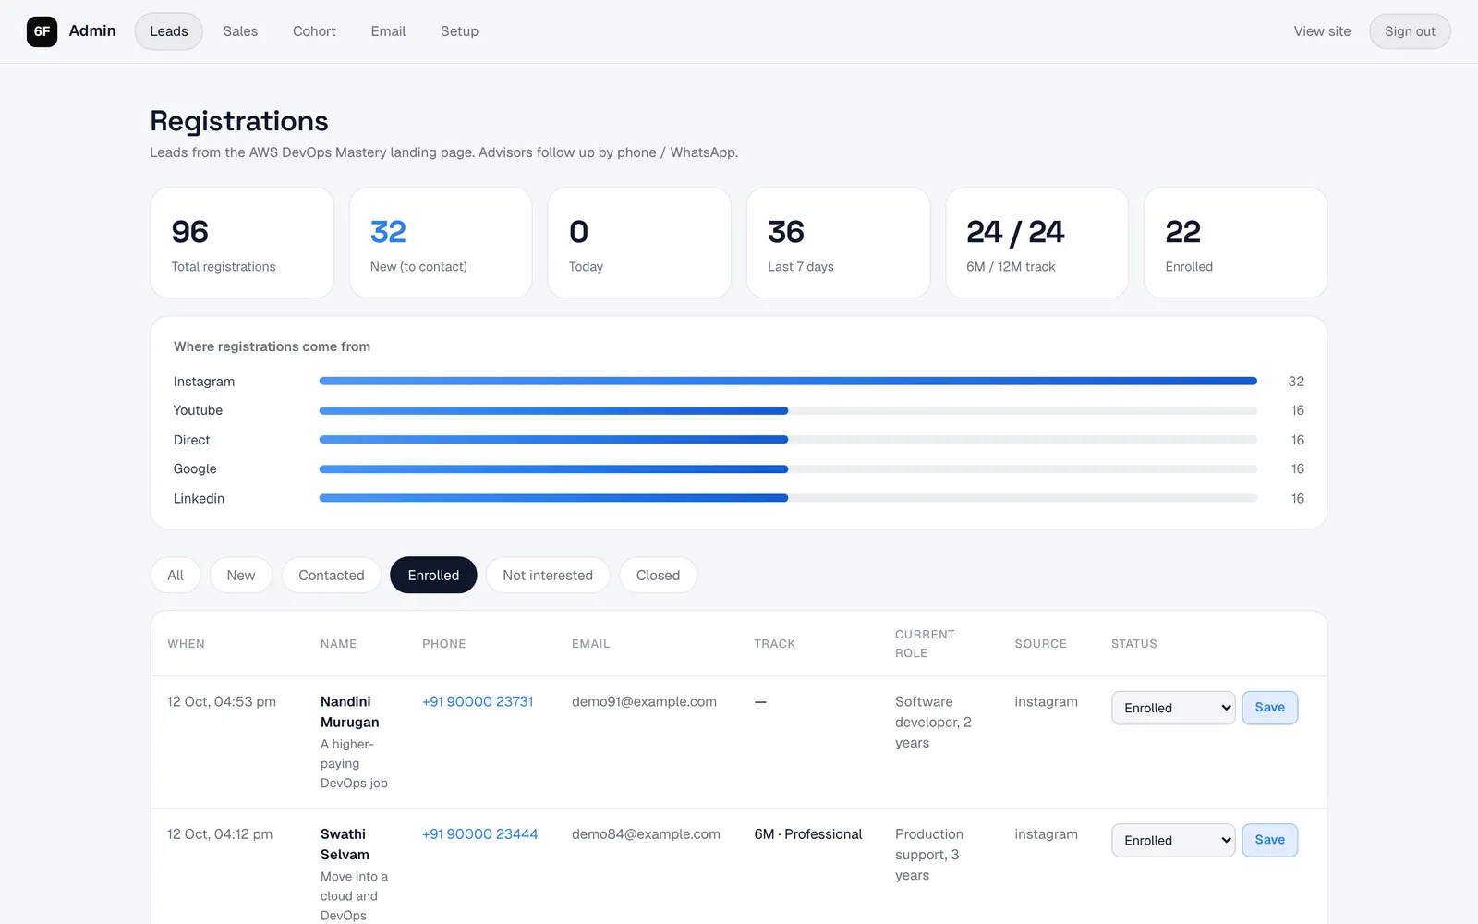The height and width of the screenshot is (924, 1478).
Task: Save Nandini Murugan's status
Action: coord(1269,708)
